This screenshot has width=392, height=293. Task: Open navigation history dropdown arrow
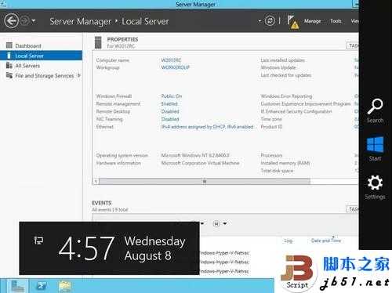[x=34, y=20]
